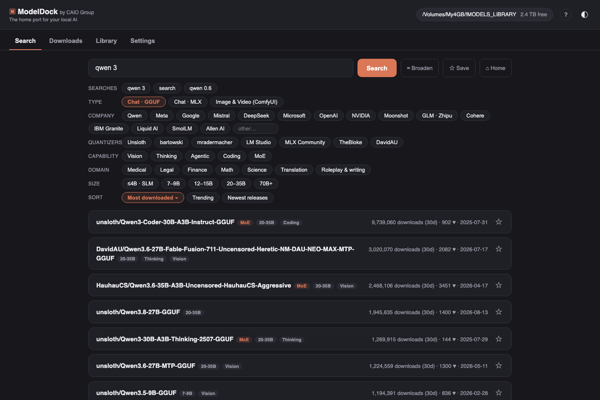Star the Qwen3-30B-A3B-Thinking-2507-GGUF result
This screenshot has width=600, height=400.
click(499, 339)
